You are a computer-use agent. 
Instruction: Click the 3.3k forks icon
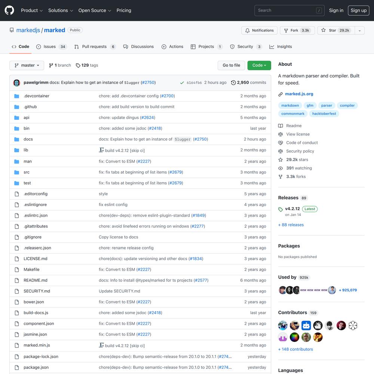[x=280, y=177]
